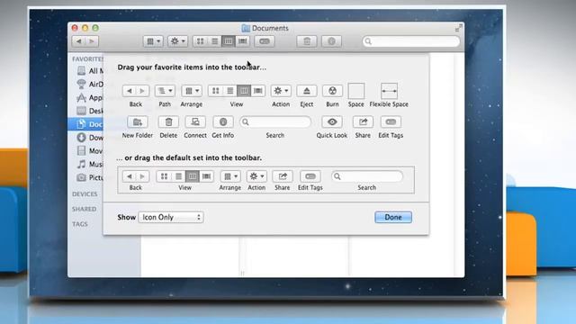Click the Delete trash button in the Finder toolbar
The image size is (576, 324).
pos(307,41)
